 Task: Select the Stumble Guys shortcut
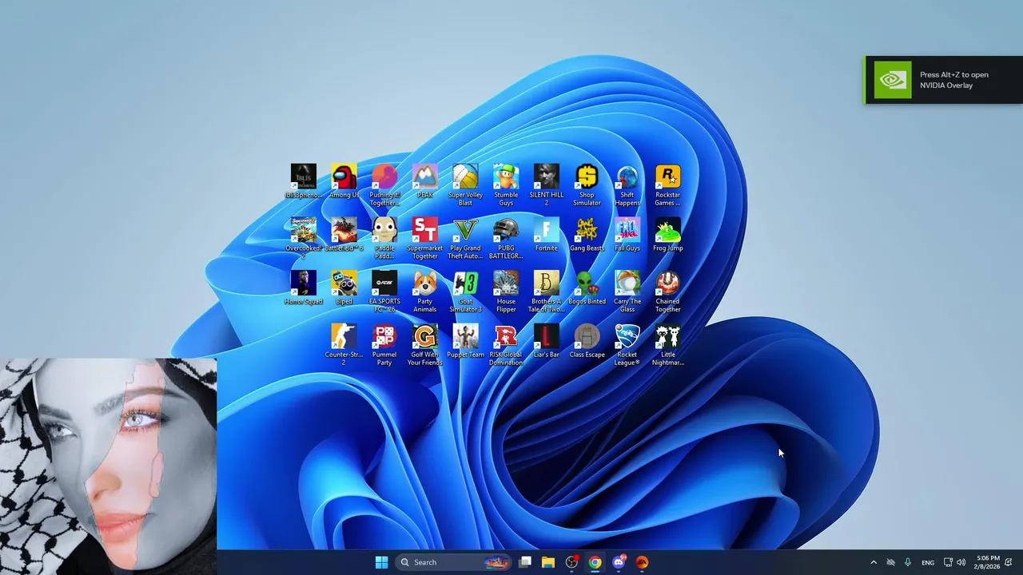tap(506, 185)
